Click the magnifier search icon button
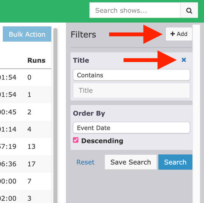 pyautogui.click(x=189, y=10)
